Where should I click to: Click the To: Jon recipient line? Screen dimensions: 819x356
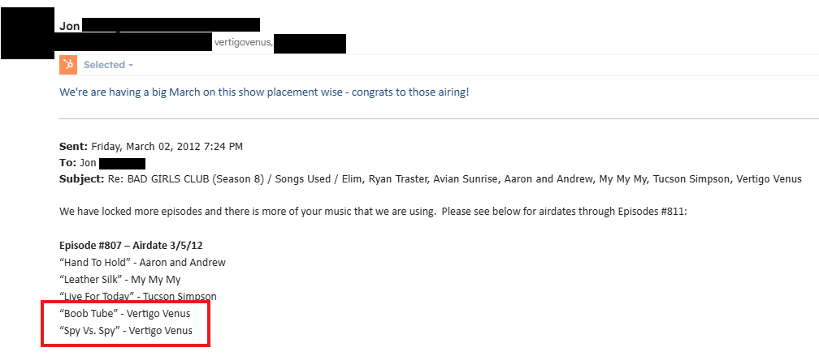102,162
